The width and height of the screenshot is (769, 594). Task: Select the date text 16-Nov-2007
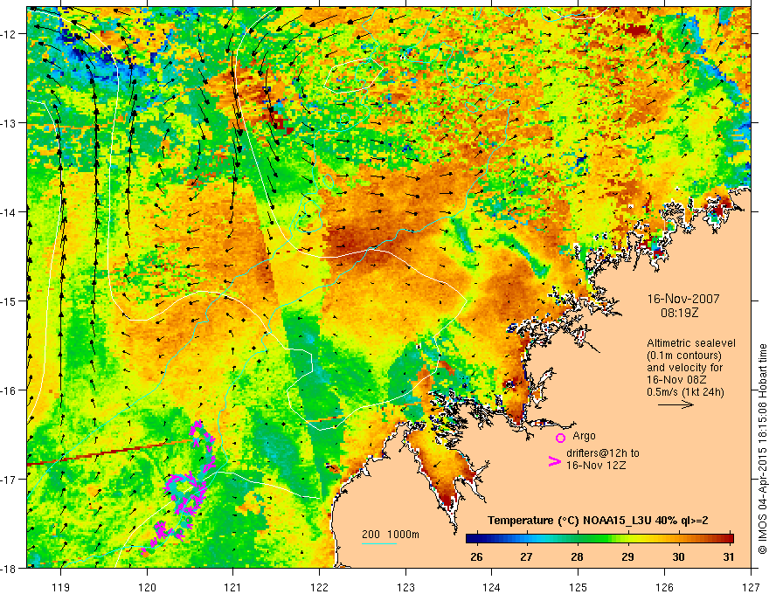683,299
